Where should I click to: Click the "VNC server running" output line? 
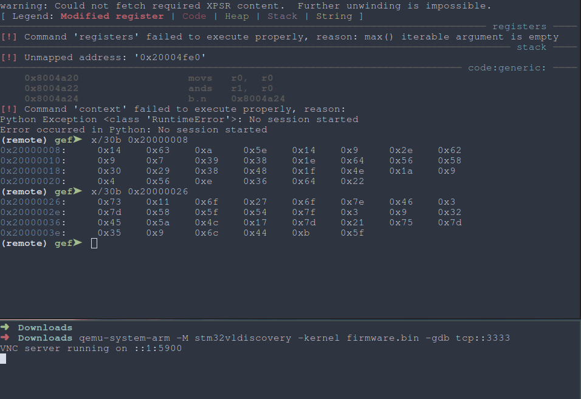(91, 349)
